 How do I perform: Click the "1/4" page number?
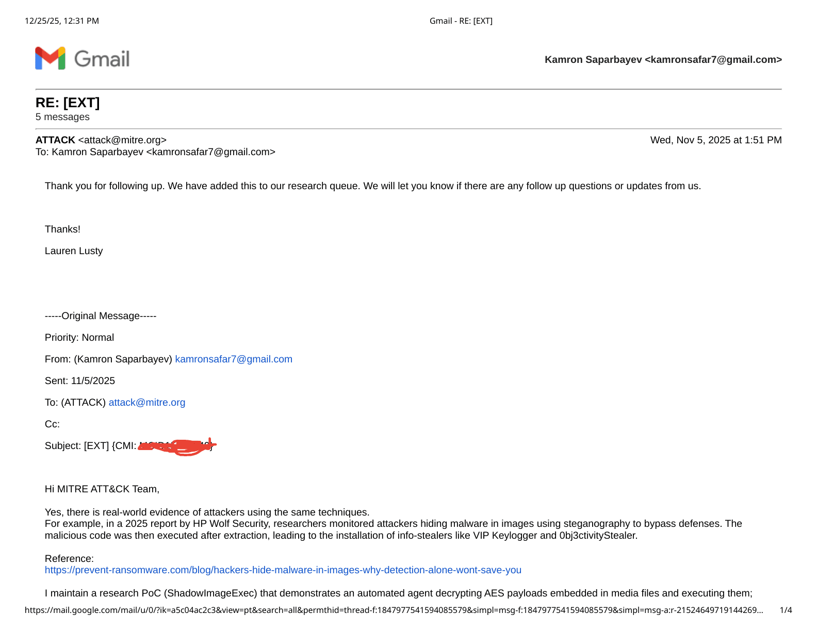tap(786, 610)
